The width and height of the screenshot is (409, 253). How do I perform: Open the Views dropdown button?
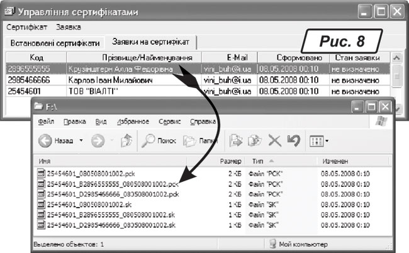[x=319, y=141]
